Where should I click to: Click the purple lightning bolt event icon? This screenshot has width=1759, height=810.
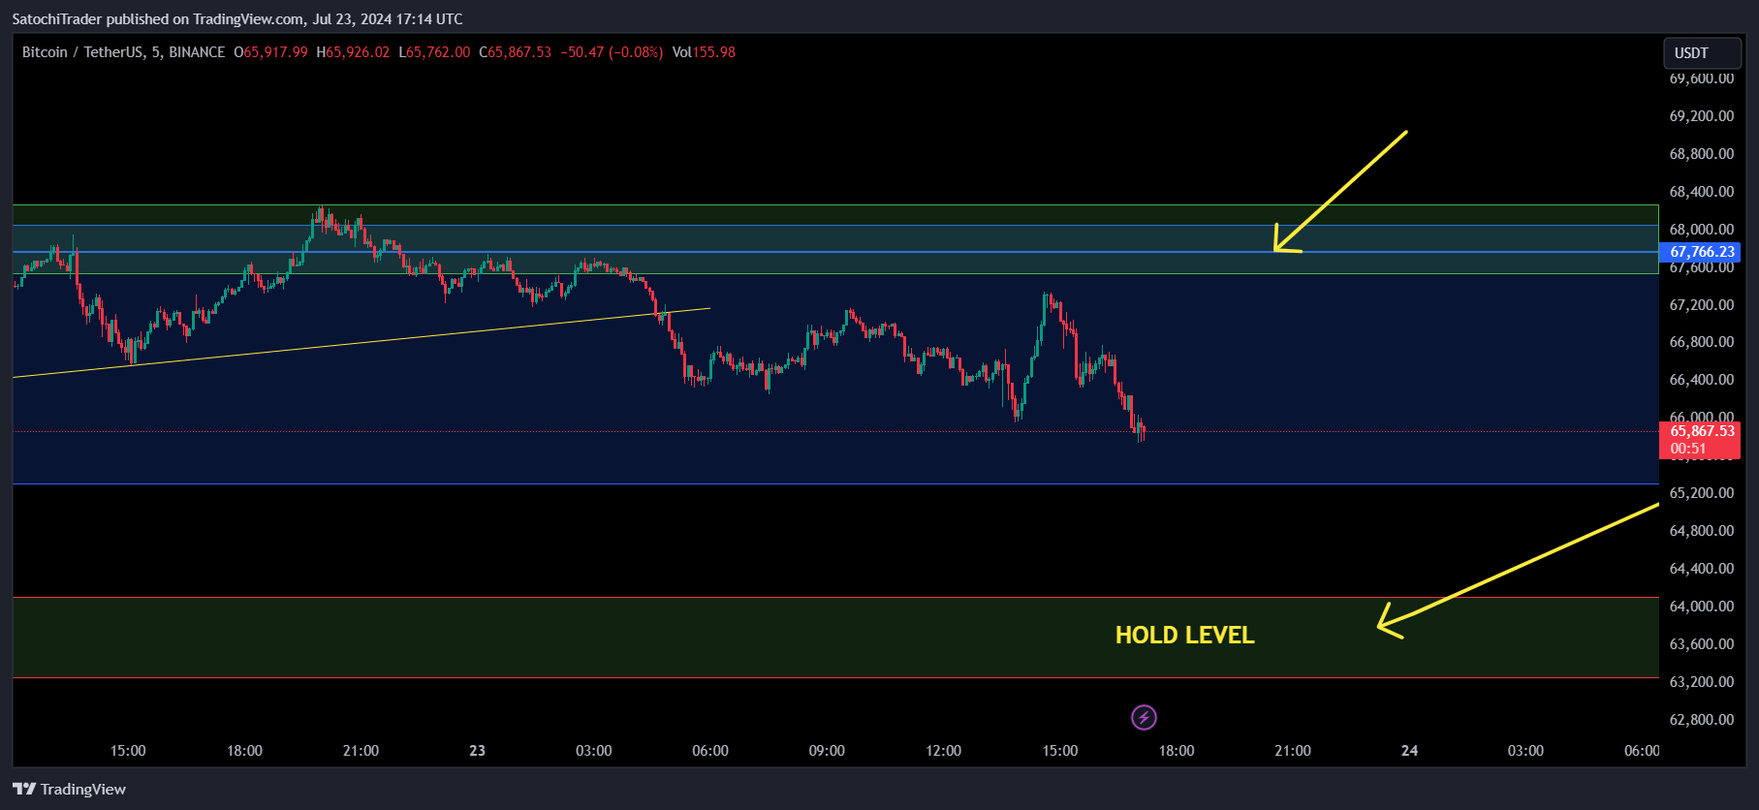[x=1144, y=718]
